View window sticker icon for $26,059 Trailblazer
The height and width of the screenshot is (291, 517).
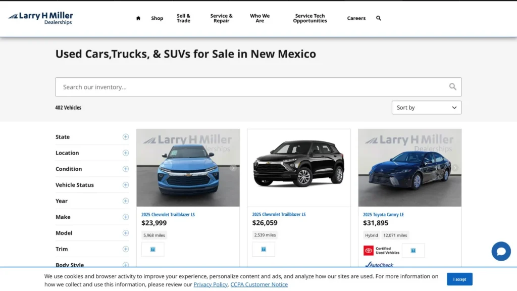[x=264, y=249]
